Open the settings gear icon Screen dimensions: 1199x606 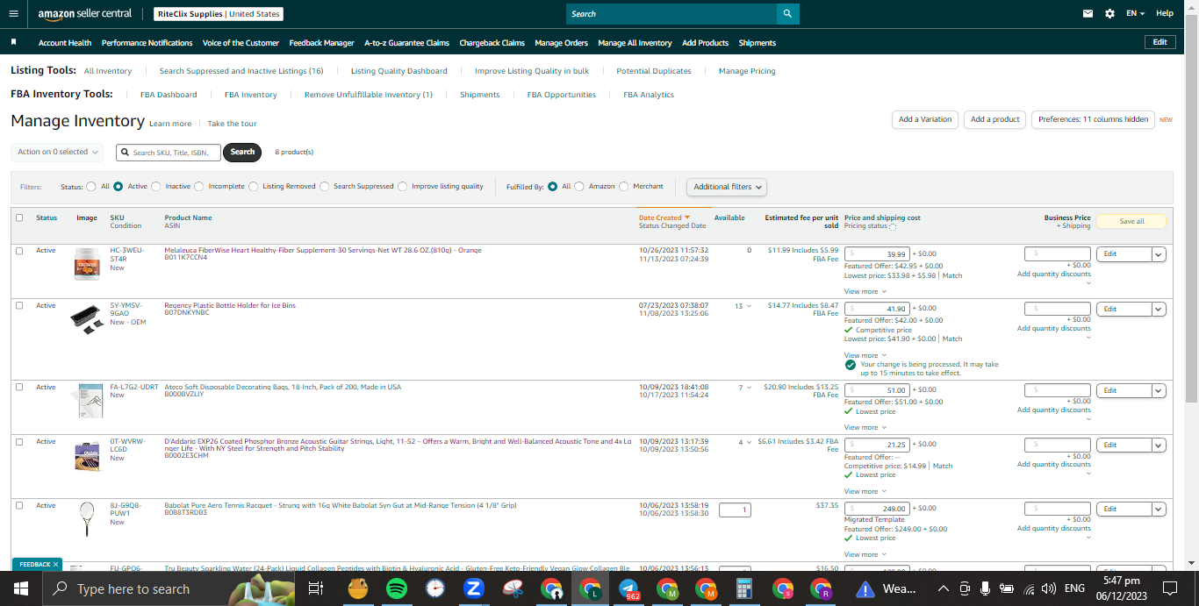pyautogui.click(x=1109, y=13)
